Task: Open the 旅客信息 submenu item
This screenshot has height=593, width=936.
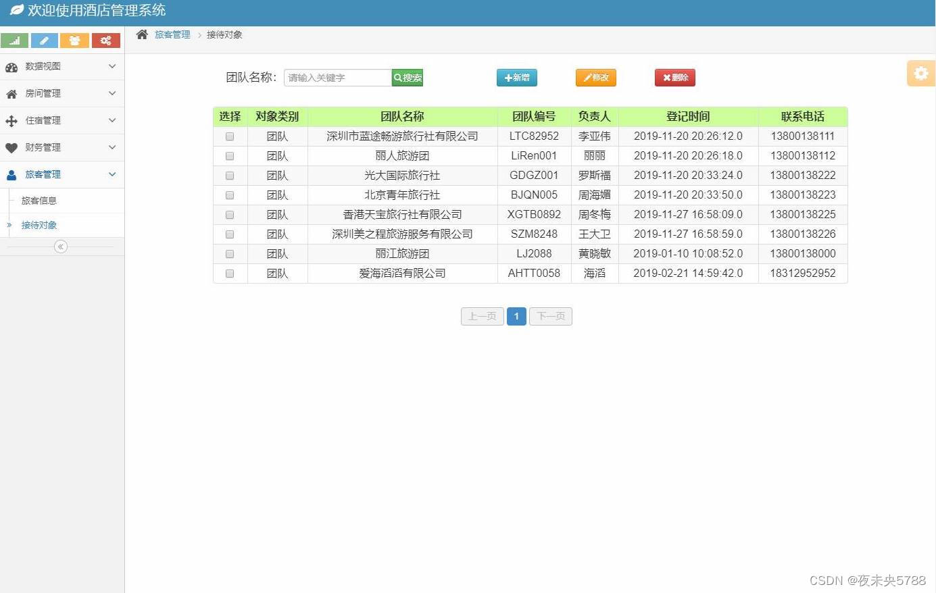Action: click(39, 201)
